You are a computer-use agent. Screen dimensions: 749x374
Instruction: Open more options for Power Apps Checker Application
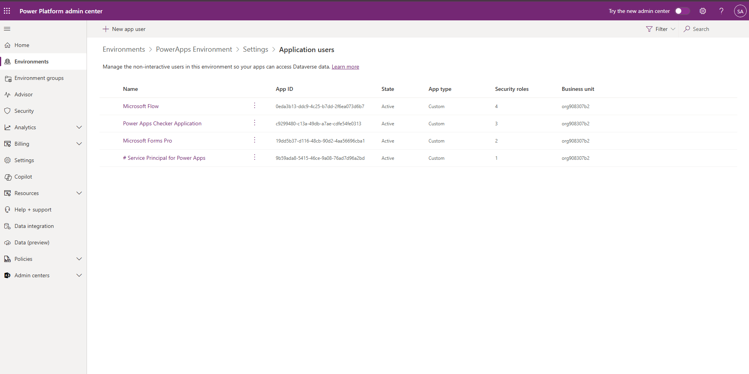[255, 123]
